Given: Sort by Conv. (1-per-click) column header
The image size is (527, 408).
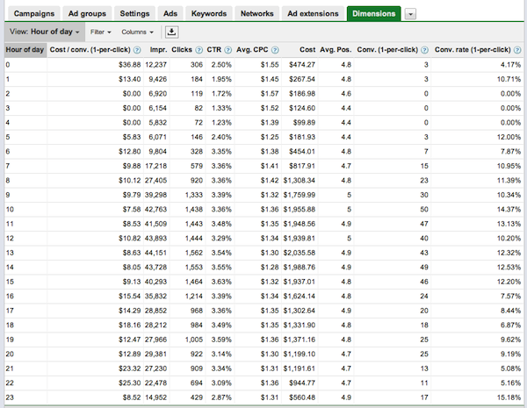Looking at the screenshot, I should tap(387, 50).
